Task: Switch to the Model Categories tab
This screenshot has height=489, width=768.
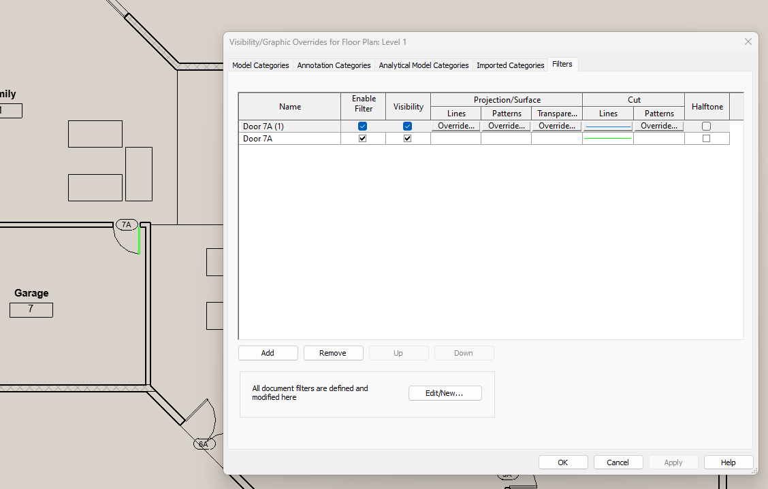Action: click(x=260, y=65)
